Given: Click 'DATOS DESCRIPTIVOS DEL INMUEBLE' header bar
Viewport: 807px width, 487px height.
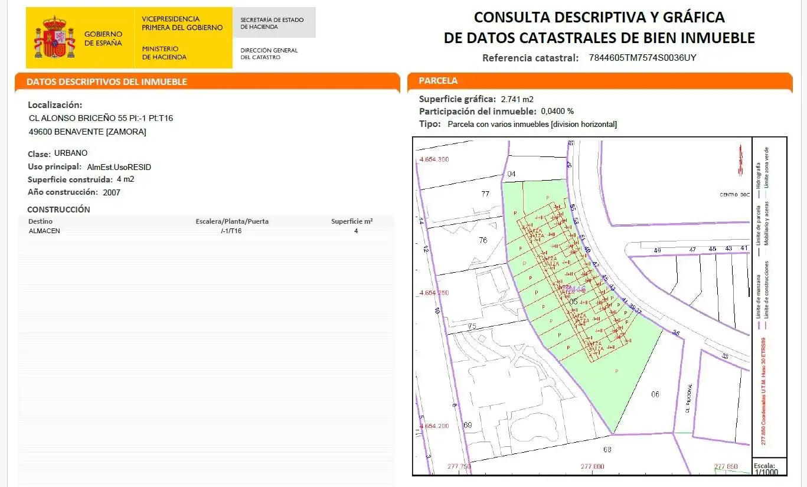Looking at the screenshot, I should [207, 81].
